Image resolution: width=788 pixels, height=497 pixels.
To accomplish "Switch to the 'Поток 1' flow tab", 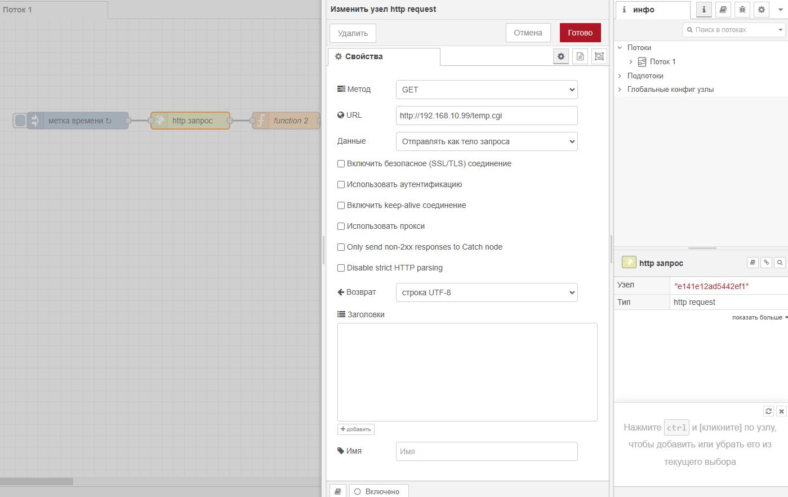I will pos(18,10).
